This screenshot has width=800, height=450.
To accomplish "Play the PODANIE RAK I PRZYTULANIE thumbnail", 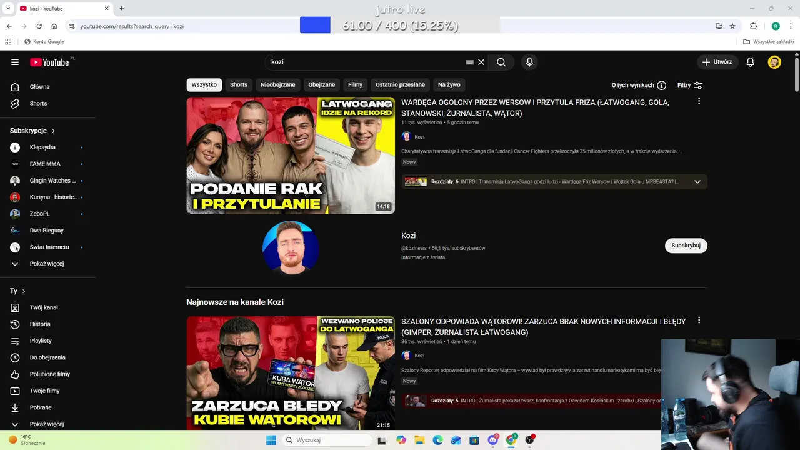I will pos(291,156).
